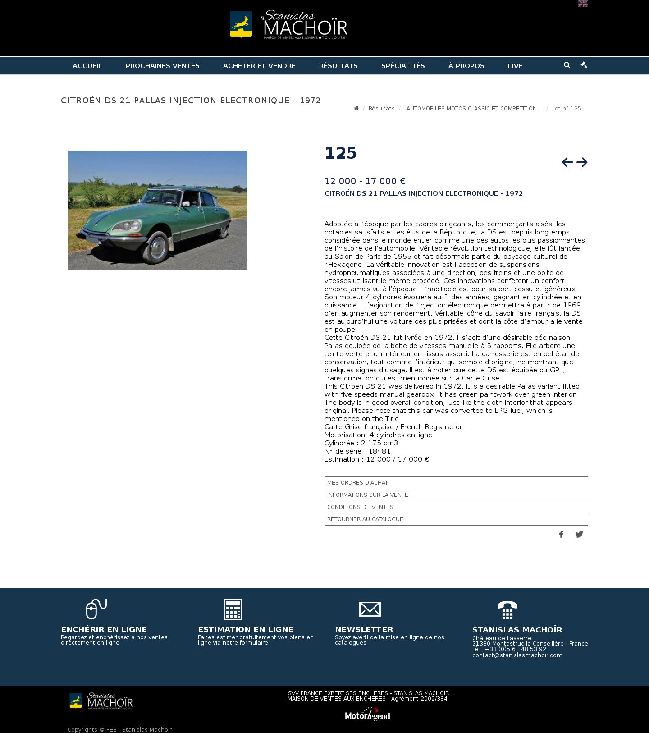This screenshot has height=733, width=649.
Task: Click the Copyrights FEE footer text
Action: 120,729
